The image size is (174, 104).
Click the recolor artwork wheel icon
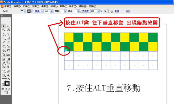tap(112, 11)
